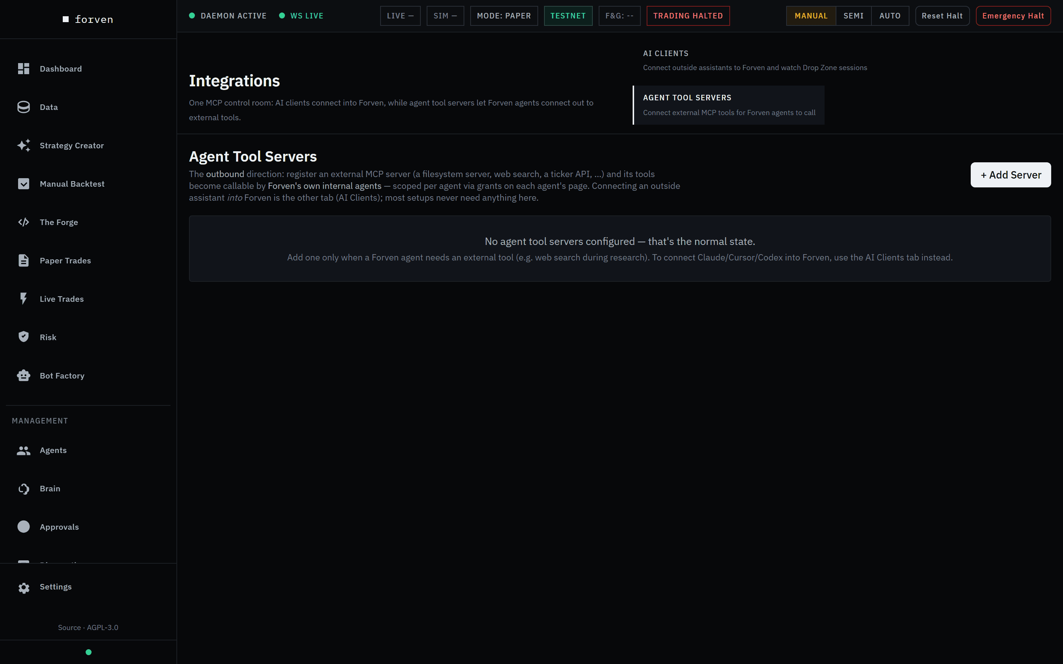
Task: Click the Live Trades lightning icon
Action: point(24,299)
